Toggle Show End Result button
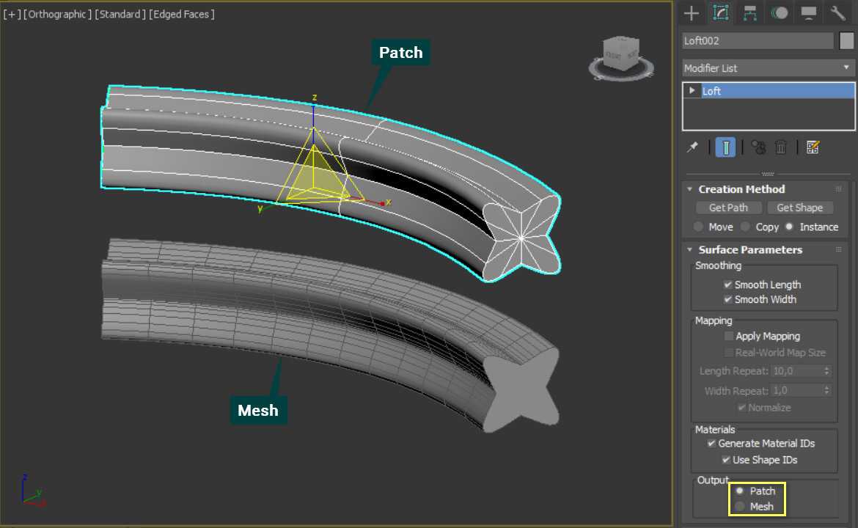Image resolution: width=858 pixels, height=528 pixels. pos(725,147)
